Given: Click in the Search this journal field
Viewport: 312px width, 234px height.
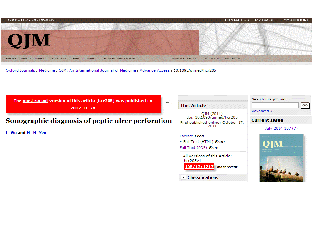Looking at the screenshot, I should coord(275,105).
